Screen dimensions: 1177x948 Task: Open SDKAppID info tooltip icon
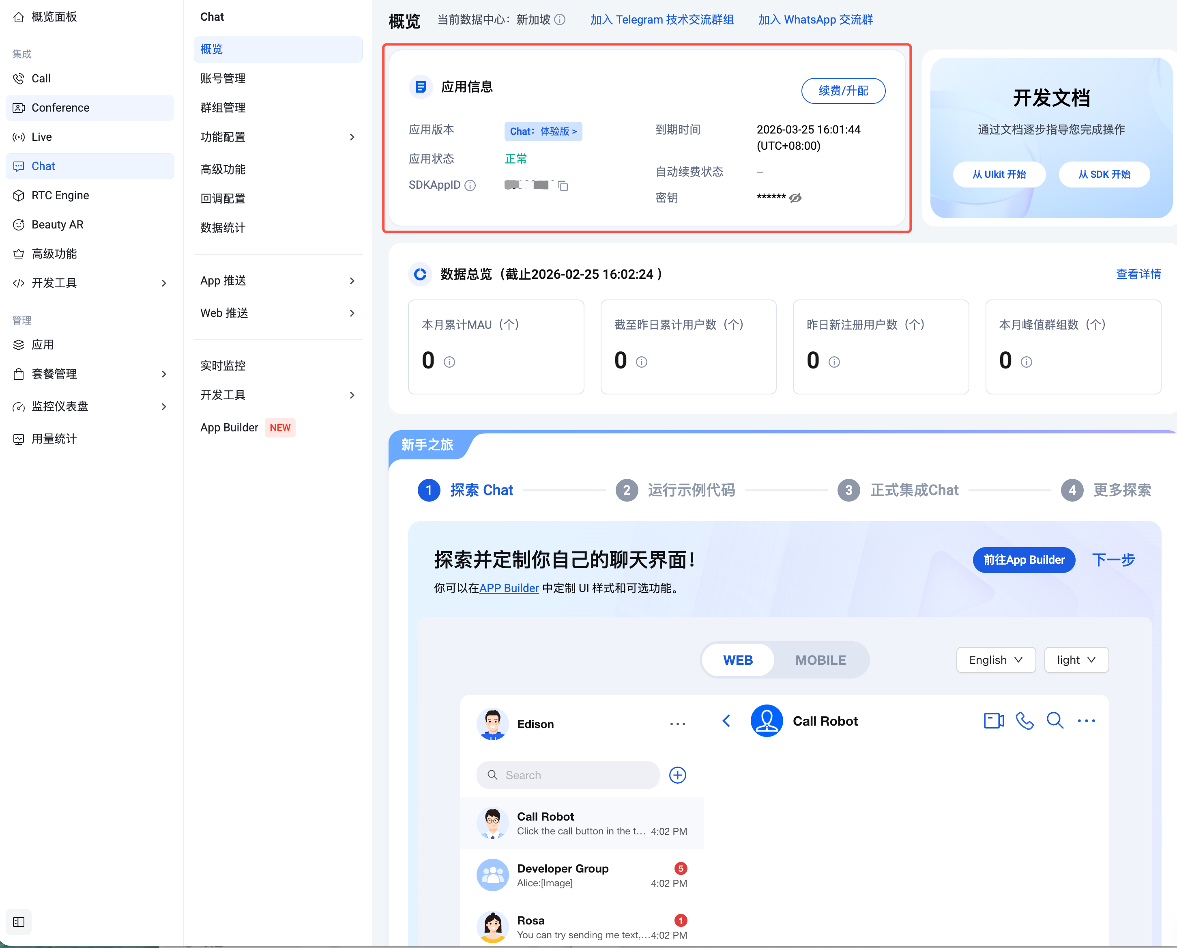(x=470, y=186)
